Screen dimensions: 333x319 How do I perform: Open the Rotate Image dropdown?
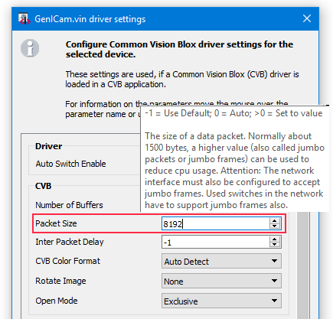[x=221, y=281]
